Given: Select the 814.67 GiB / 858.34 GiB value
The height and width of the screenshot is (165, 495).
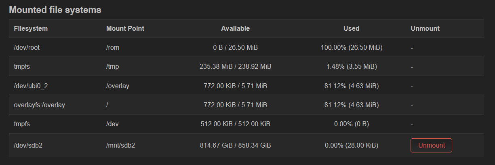Looking at the screenshot, I should tap(236, 145).
